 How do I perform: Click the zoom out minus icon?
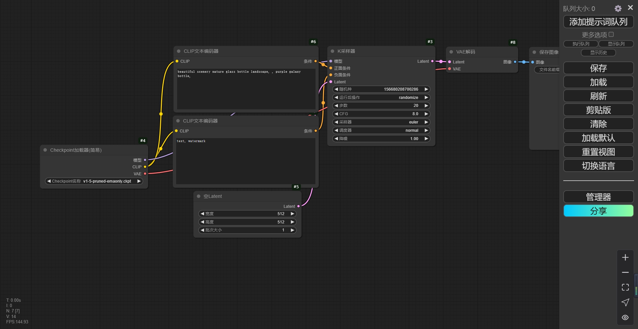pyautogui.click(x=625, y=272)
